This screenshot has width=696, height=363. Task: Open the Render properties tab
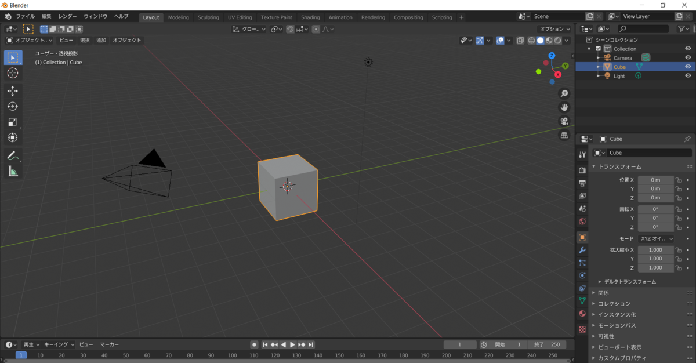click(x=582, y=170)
